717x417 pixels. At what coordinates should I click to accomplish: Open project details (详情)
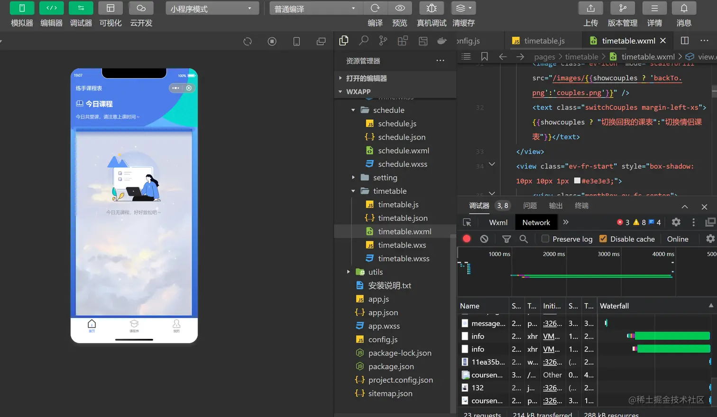(654, 8)
